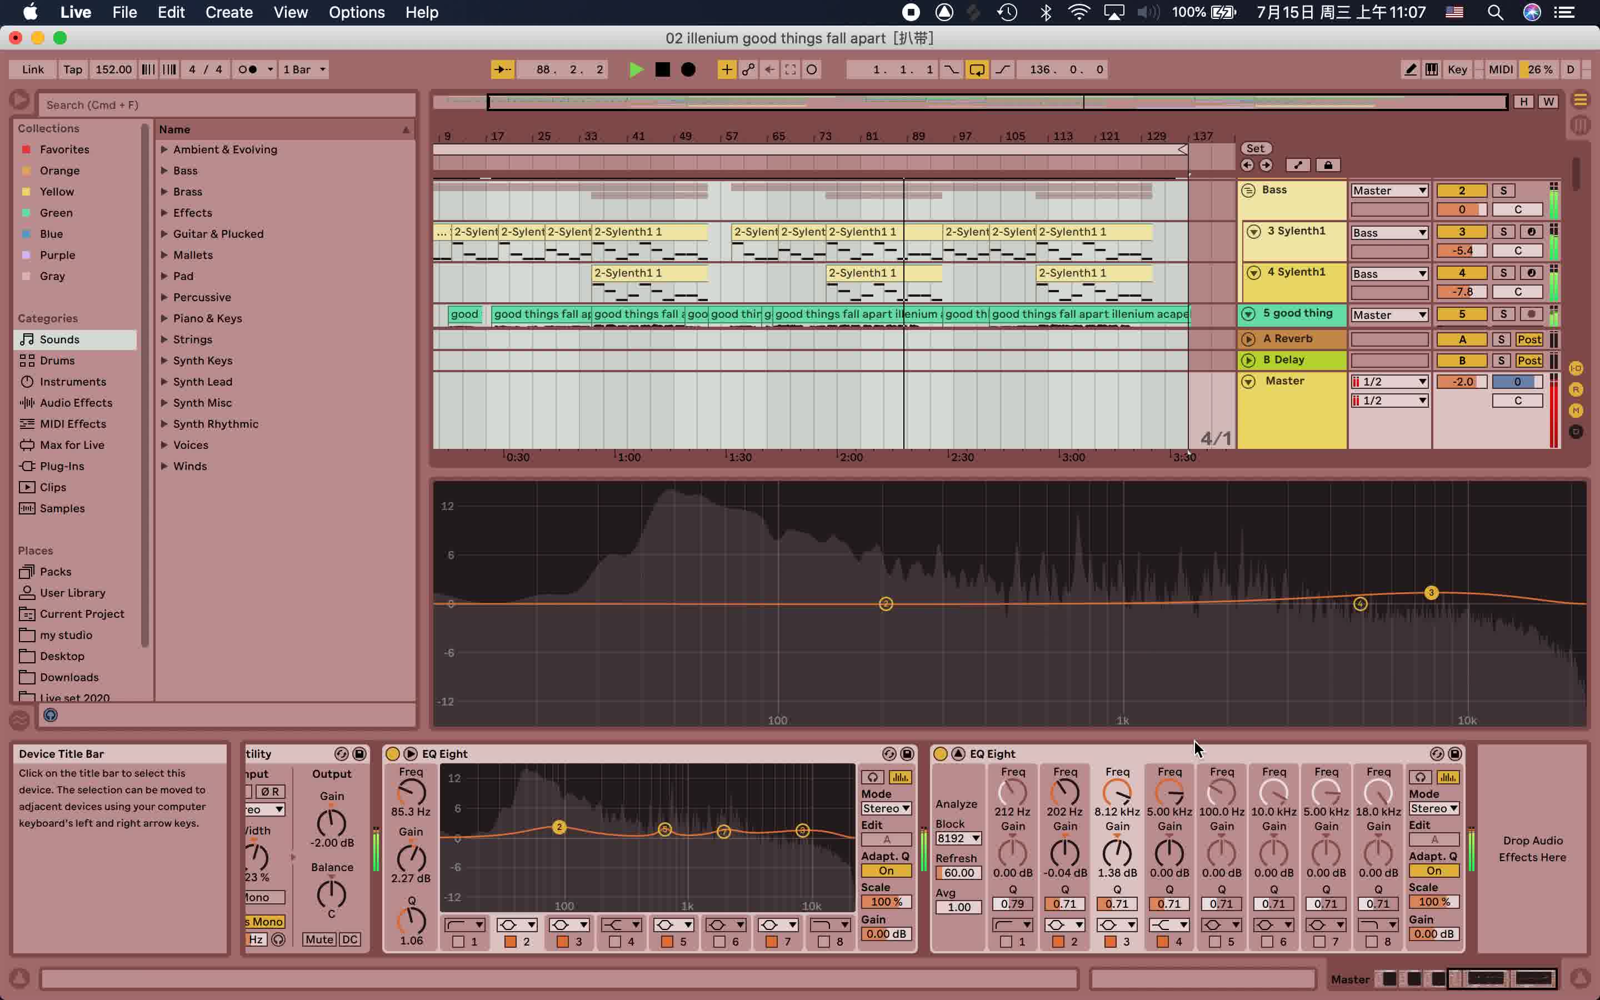1600x1000 pixels.
Task: Click Re-enable Automation arrow icon
Action: [x=769, y=69]
